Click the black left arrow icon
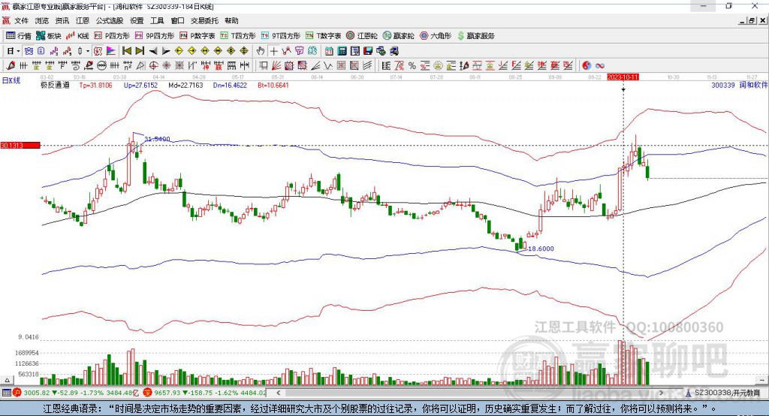Screen dimensions: 769x416 [x=153, y=51]
